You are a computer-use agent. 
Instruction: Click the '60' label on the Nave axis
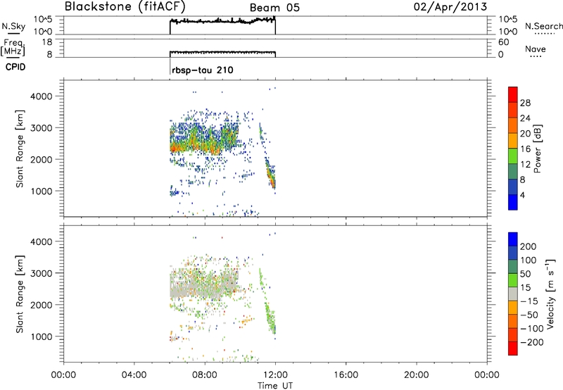503,42
